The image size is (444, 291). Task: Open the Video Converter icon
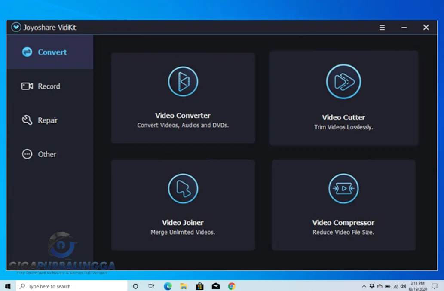183,82
